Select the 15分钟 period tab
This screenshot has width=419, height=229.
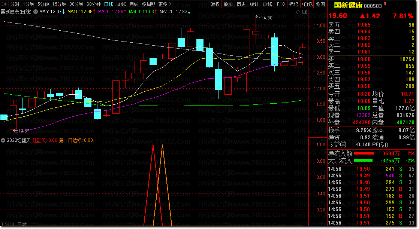(59, 4)
